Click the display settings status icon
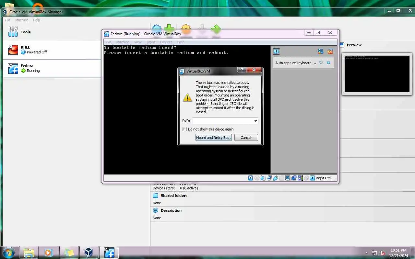 pos(288,178)
